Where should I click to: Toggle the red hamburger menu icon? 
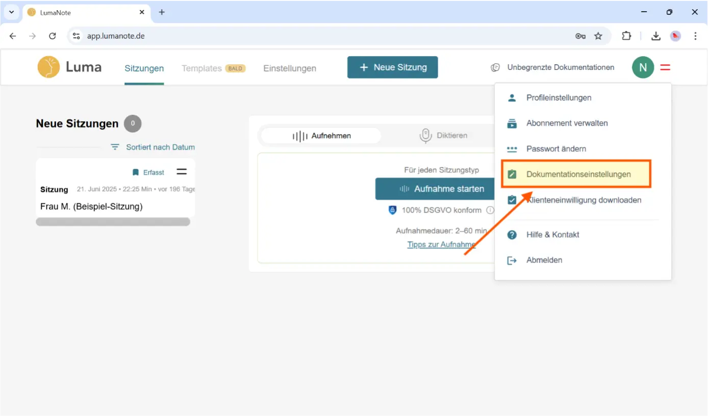[x=665, y=67]
